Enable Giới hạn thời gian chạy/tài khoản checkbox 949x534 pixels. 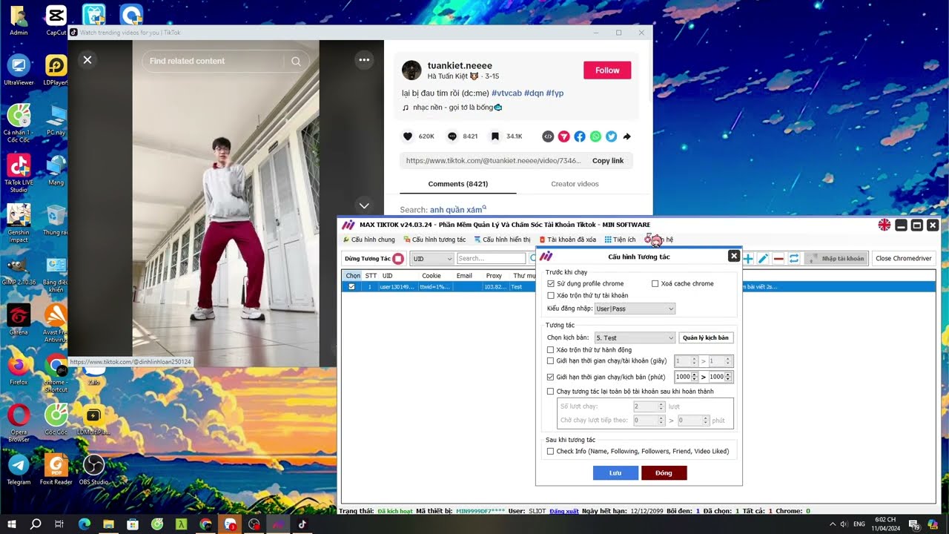point(550,360)
